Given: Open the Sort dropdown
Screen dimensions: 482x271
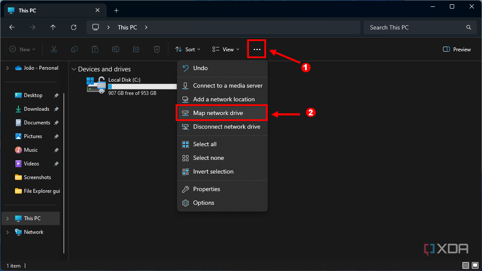Looking at the screenshot, I should [188, 49].
